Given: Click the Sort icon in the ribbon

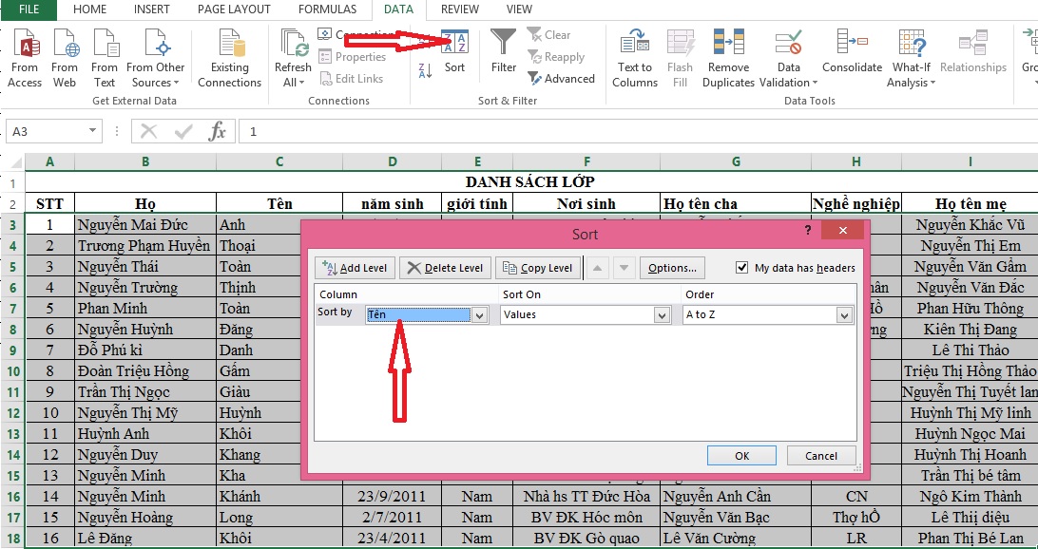Looking at the screenshot, I should pos(455,49).
